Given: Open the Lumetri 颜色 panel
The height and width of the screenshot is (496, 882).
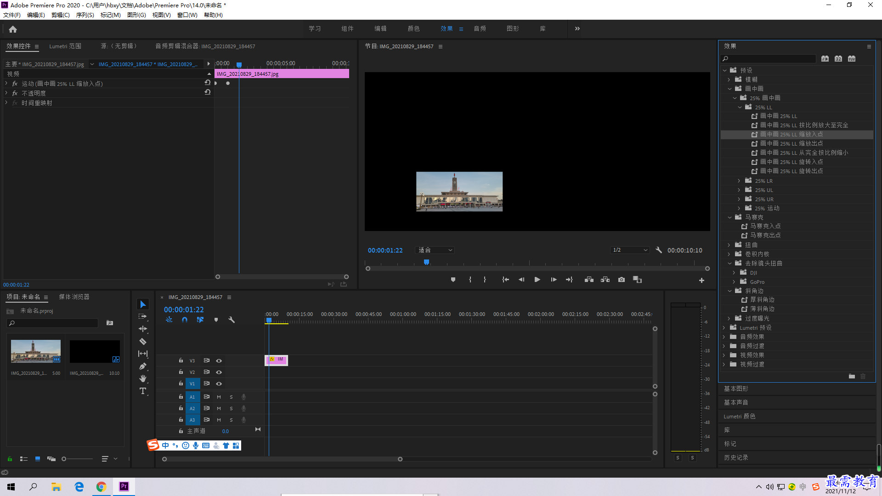Looking at the screenshot, I should 740,416.
